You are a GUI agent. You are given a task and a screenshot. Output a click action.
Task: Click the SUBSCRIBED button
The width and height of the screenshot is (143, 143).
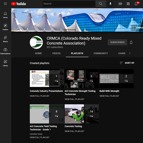(x=117, y=42)
